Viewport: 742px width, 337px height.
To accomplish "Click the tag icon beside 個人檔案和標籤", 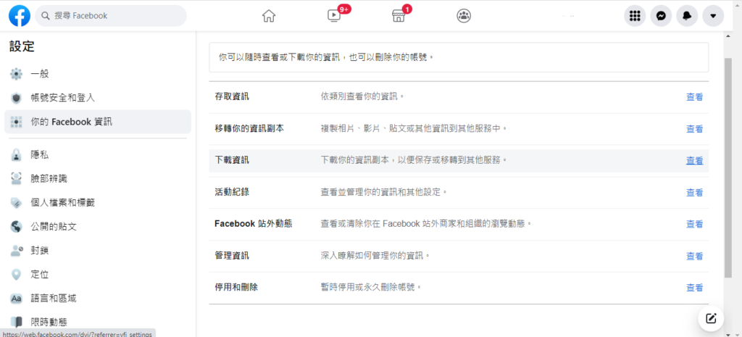I will click(x=17, y=203).
